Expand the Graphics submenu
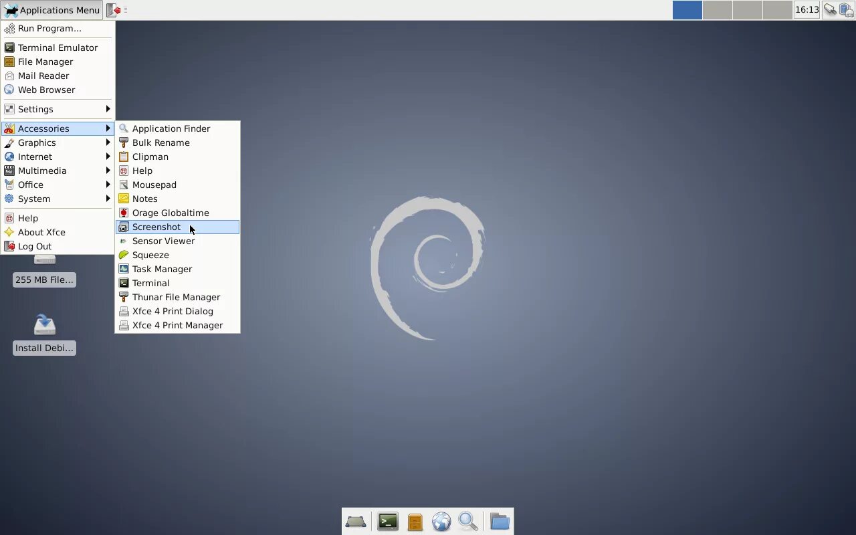 (58, 142)
